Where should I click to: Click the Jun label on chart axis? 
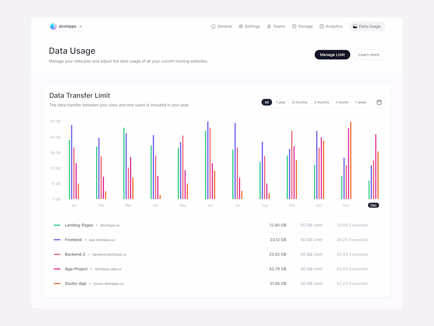[x=210, y=205]
